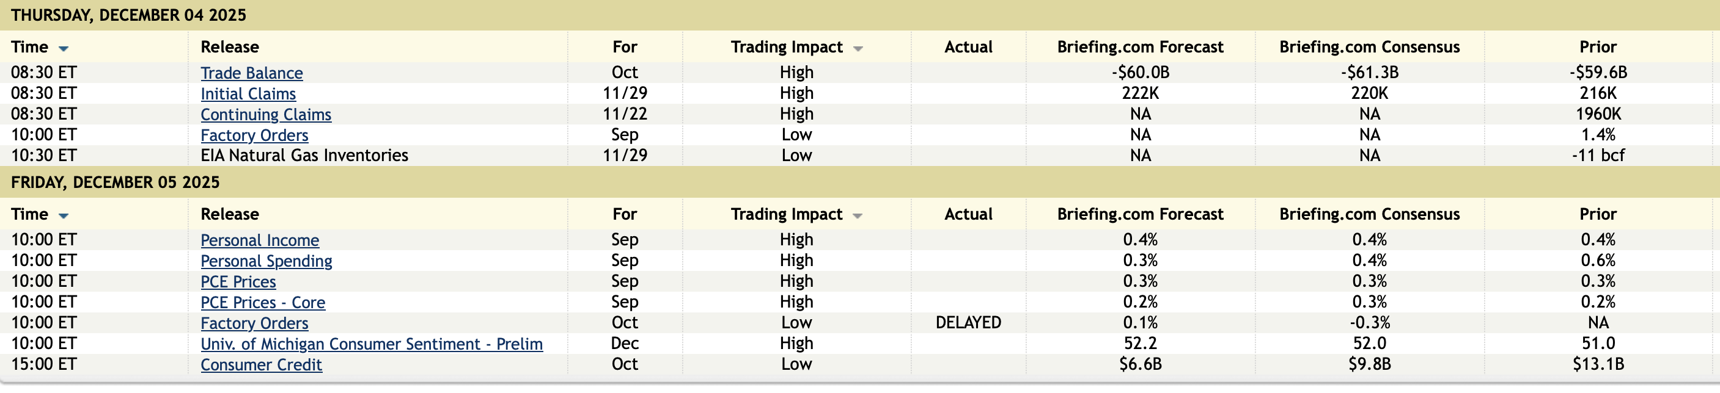Click the Time sort arrow under Friday
The width and height of the screenshot is (1720, 393).
tap(64, 216)
